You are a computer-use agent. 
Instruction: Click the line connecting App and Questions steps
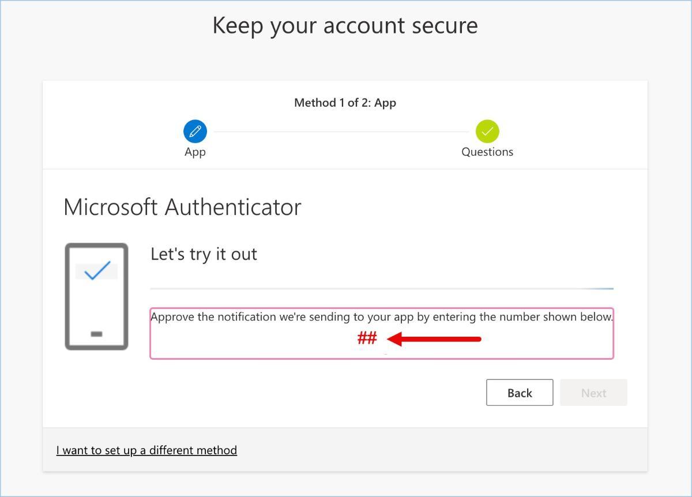pyautogui.click(x=341, y=132)
